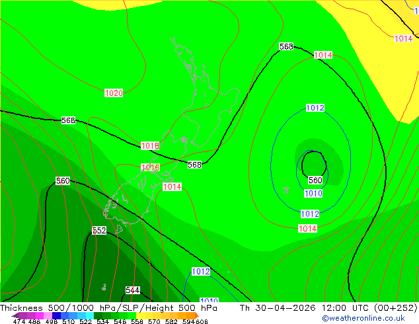Click the 474 legend value
419x324 pixels.
click(19, 321)
